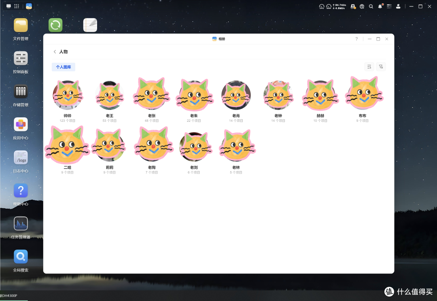Screen dimensions: 437x301
Task: Open the task list tray icon
Action: click(x=389, y=6)
